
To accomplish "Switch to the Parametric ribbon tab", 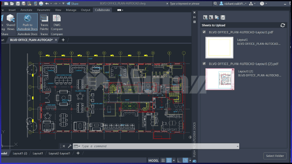I will (44, 10).
